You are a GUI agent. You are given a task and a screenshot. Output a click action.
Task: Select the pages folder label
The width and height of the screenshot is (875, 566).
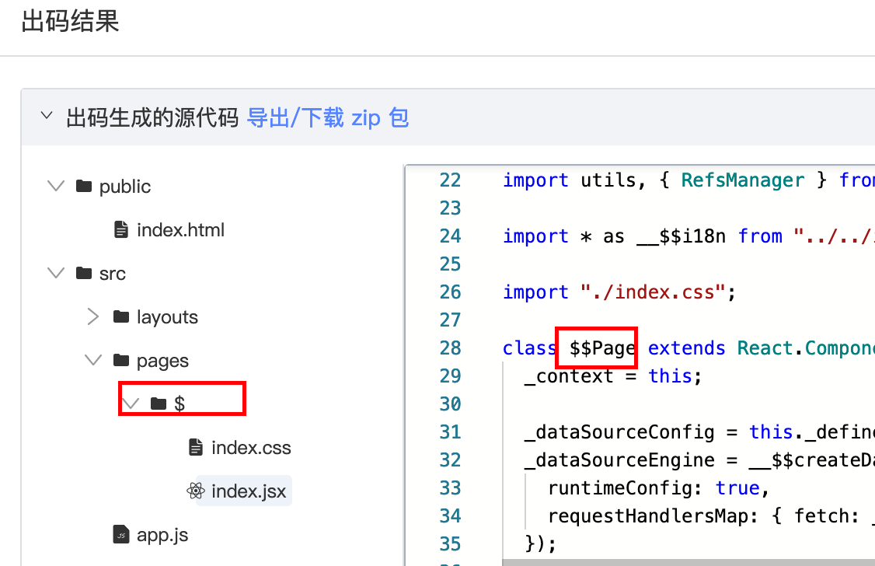(x=162, y=362)
